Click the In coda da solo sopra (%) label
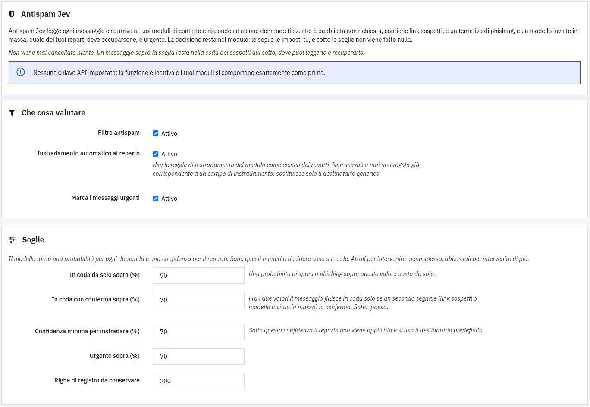The height and width of the screenshot is (407, 590). 104,275
